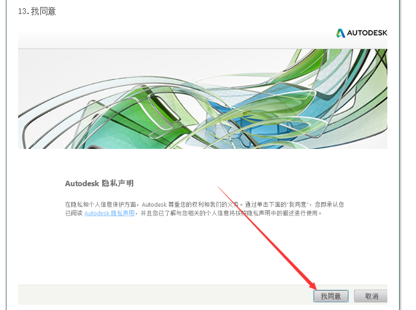The width and height of the screenshot is (416, 310).
Task: Click the Autodesk banner artwork image
Action: 202,99
